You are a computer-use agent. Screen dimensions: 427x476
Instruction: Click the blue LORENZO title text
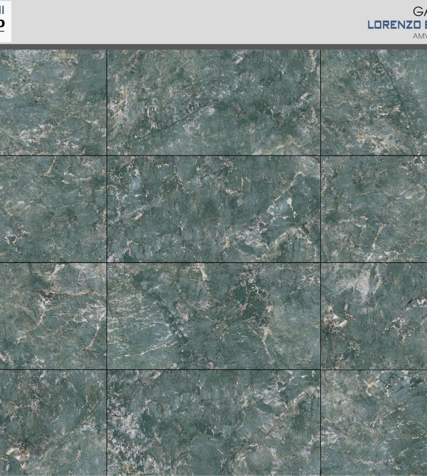(397, 25)
